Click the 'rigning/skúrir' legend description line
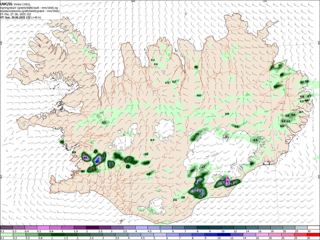This screenshot has width=320, height=240. 29,8
